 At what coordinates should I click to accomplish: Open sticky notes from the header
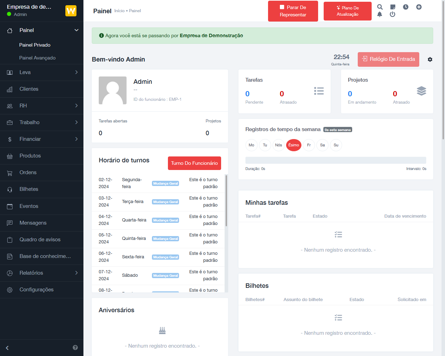[x=393, y=7]
